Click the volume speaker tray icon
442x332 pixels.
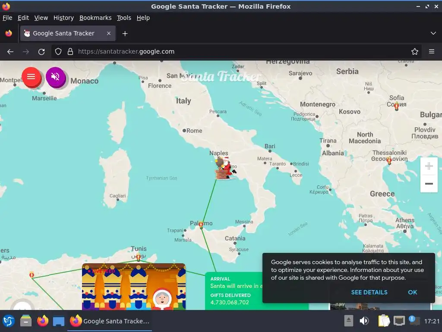click(x=364, y=321)
